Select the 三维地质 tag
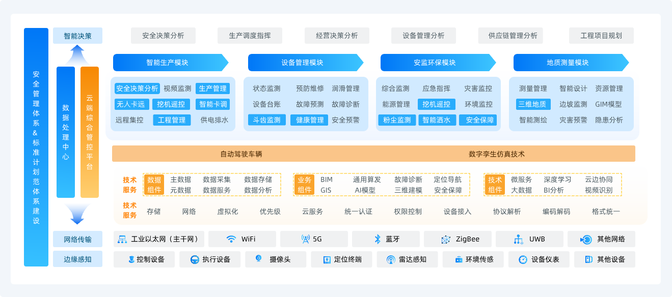Screen dimensions: 672x297 click(533, 104)
